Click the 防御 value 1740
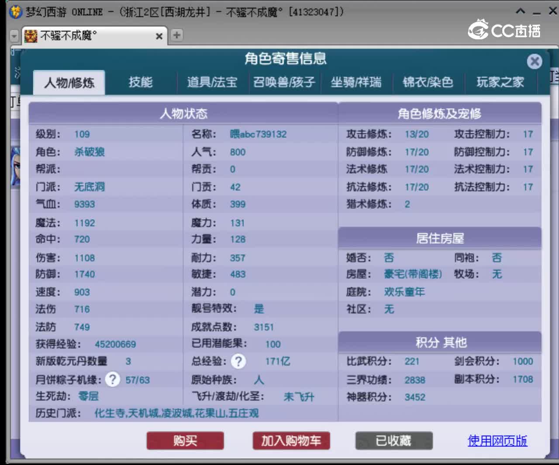The height and width of the screenshot is (465, 559). (84, 274)
